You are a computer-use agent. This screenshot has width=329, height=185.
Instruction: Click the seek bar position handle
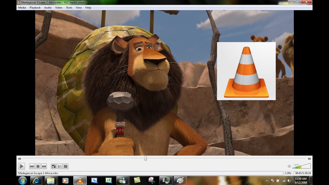[145, 159]
